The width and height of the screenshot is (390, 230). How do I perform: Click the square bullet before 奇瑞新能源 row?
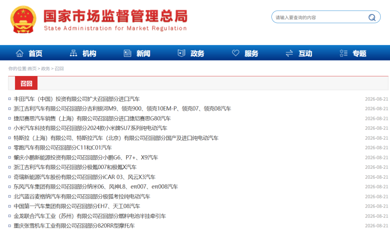click(x=10, y=177)
